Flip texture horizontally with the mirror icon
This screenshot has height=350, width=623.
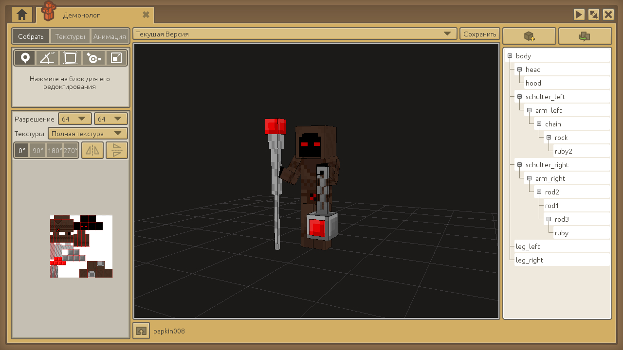pos(92,151)
